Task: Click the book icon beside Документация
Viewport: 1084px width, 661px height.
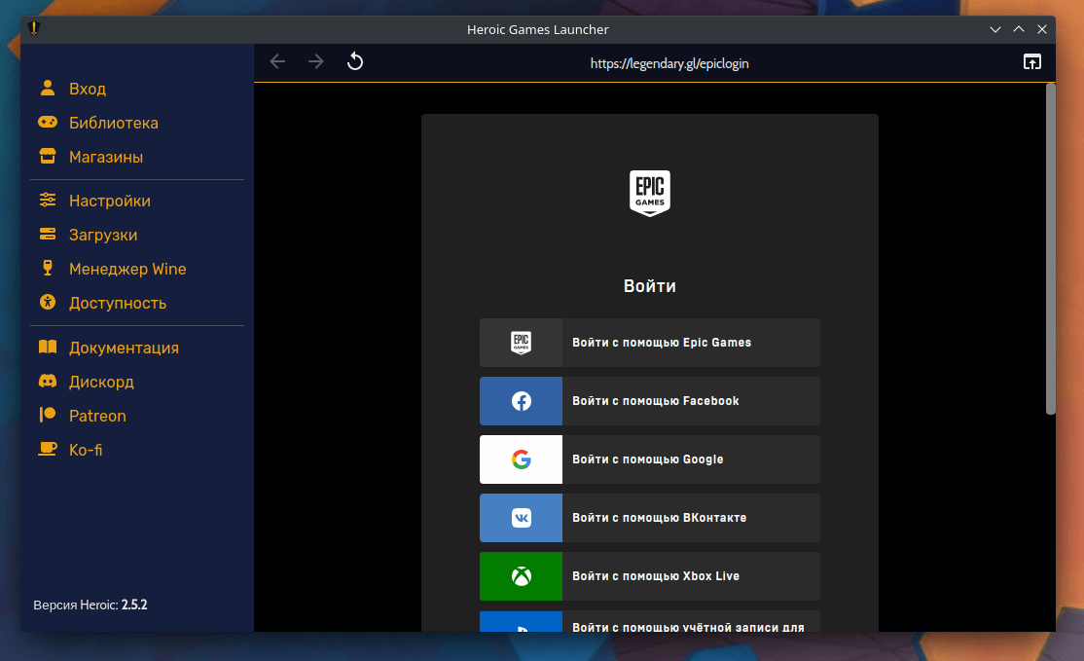Action: [48, 348]
